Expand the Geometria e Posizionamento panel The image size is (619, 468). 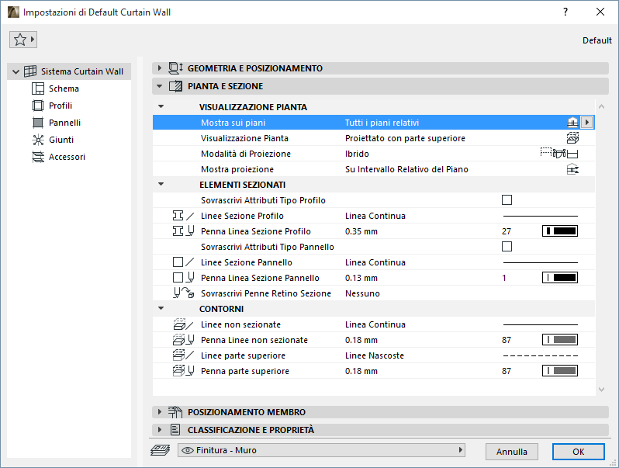[160, 68]
